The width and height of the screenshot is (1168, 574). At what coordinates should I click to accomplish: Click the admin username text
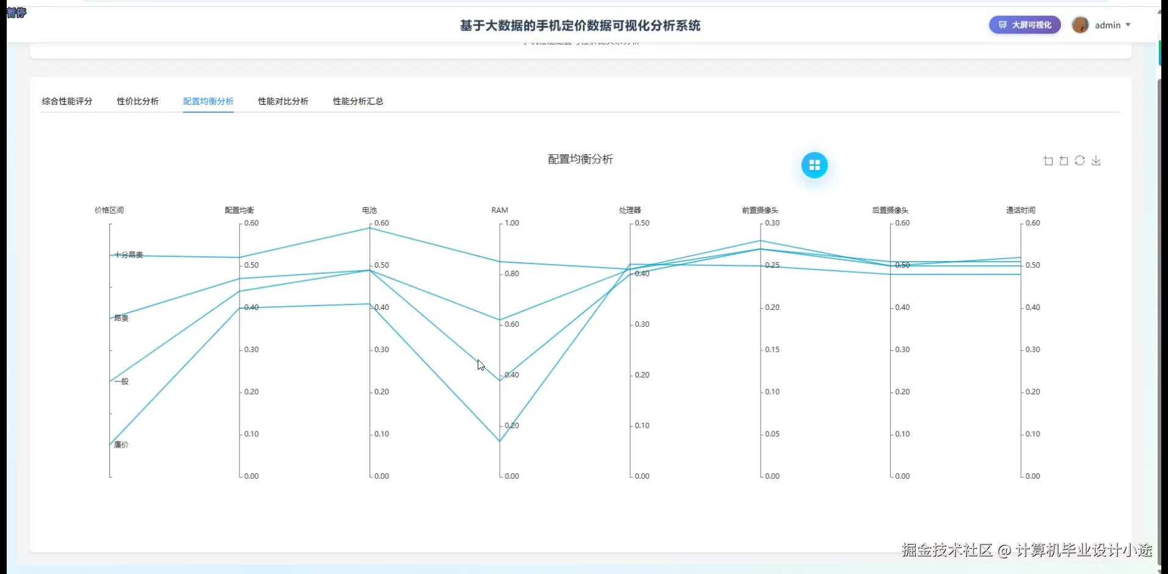coord(1109,25)
